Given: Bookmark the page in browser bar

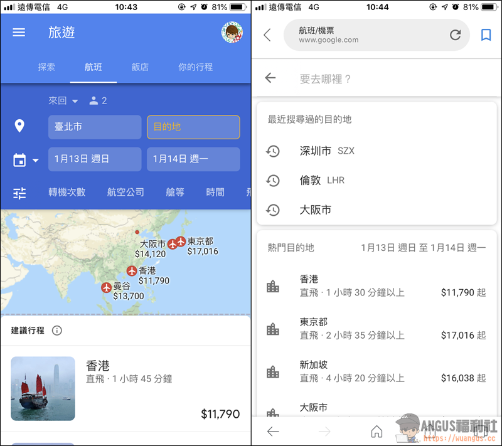Looking at the screenshot, I should 486,35.
